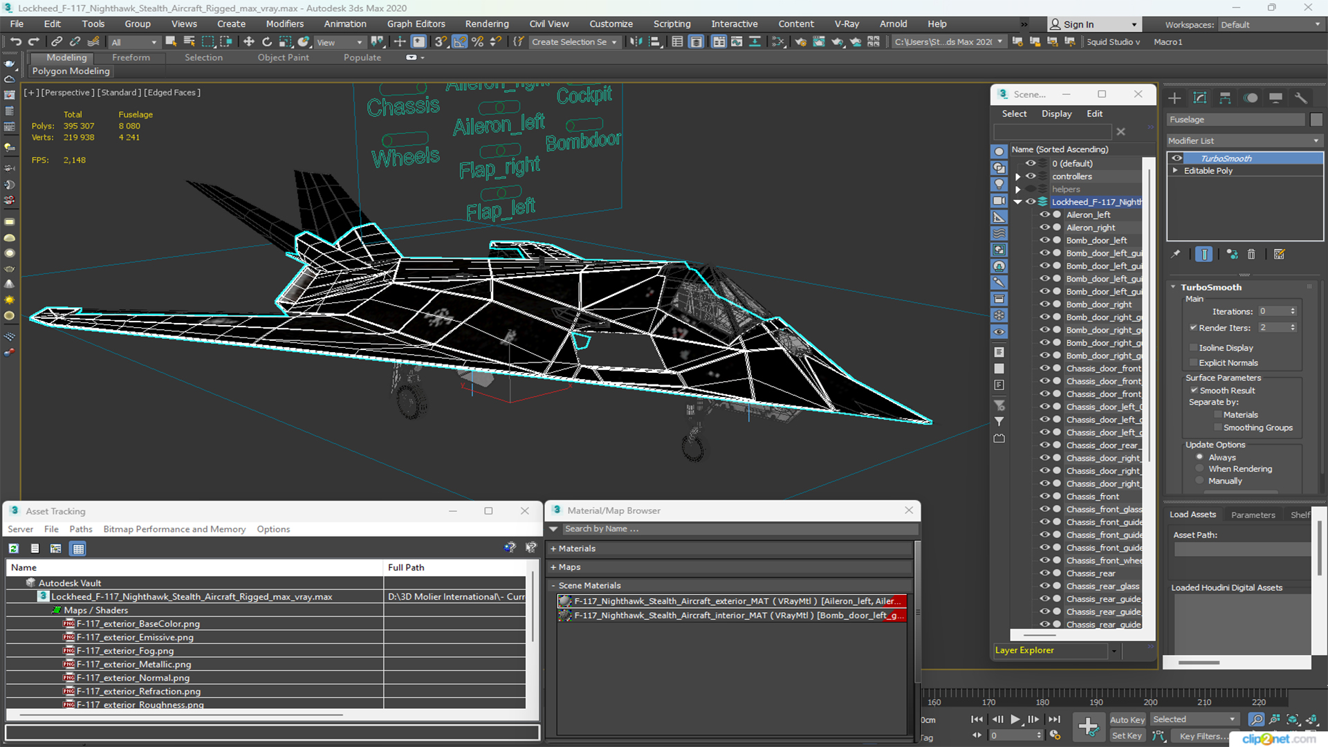Click the Undo arrow in main toolbar

(x=15, y=42)
